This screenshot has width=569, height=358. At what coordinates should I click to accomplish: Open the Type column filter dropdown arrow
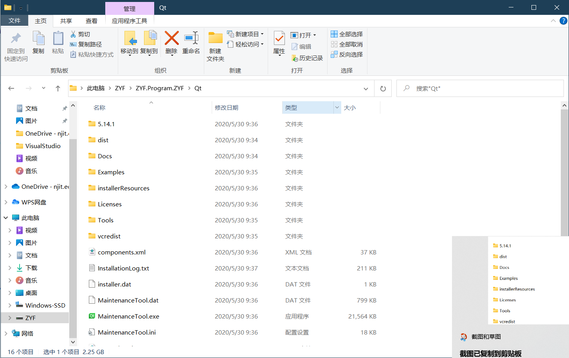337,107
